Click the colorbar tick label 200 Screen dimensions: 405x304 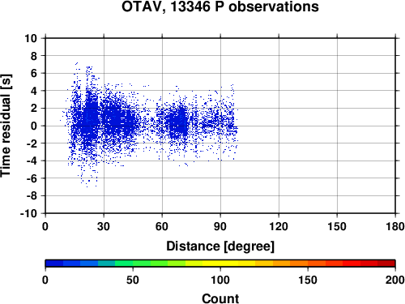[x=395, y=280]
